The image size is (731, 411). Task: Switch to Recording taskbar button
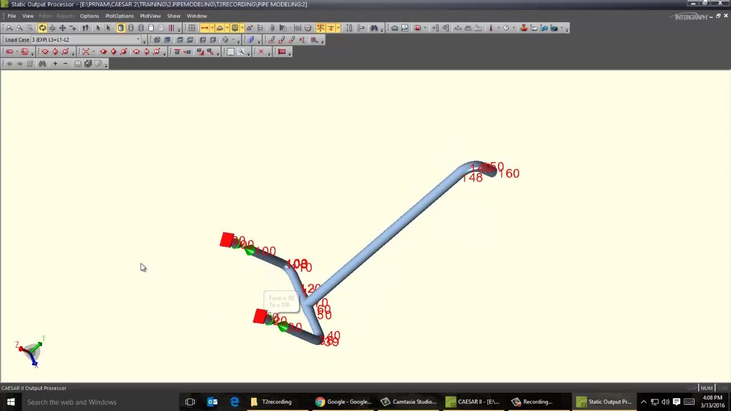click(x=538, y=402)
